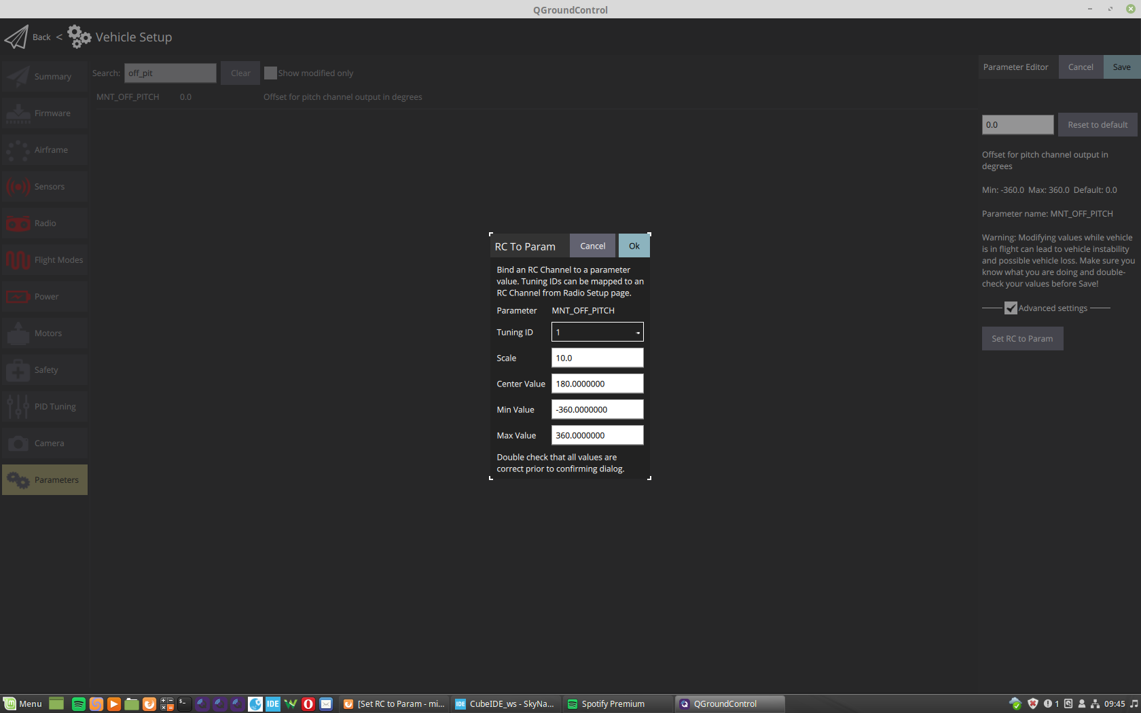Image resolution: width=1141 pixels, height=713 pixels.
Task: Open the Airframe configuration page
Action: [x=45, y=149]
